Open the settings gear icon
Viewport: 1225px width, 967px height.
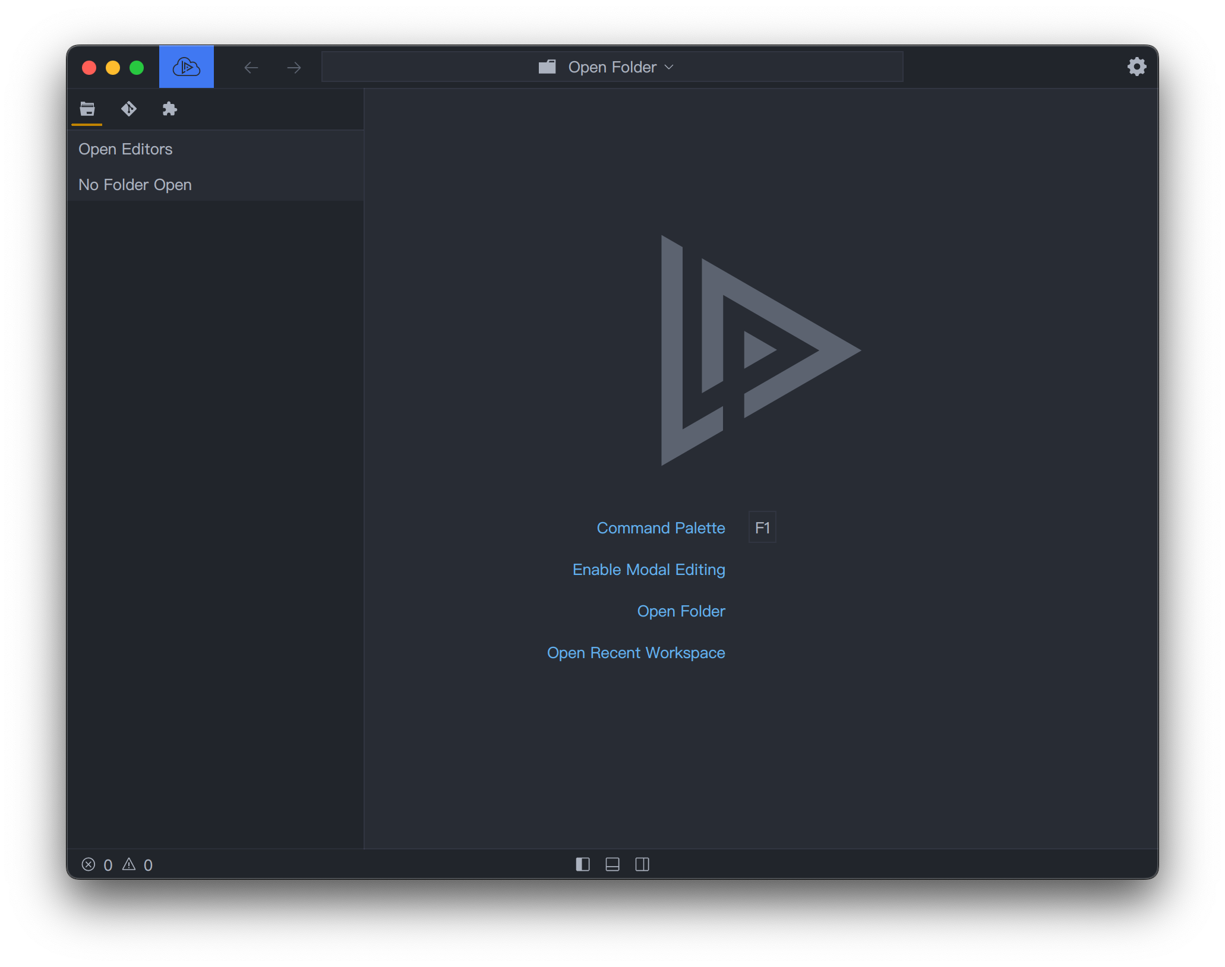(1136, 67)
